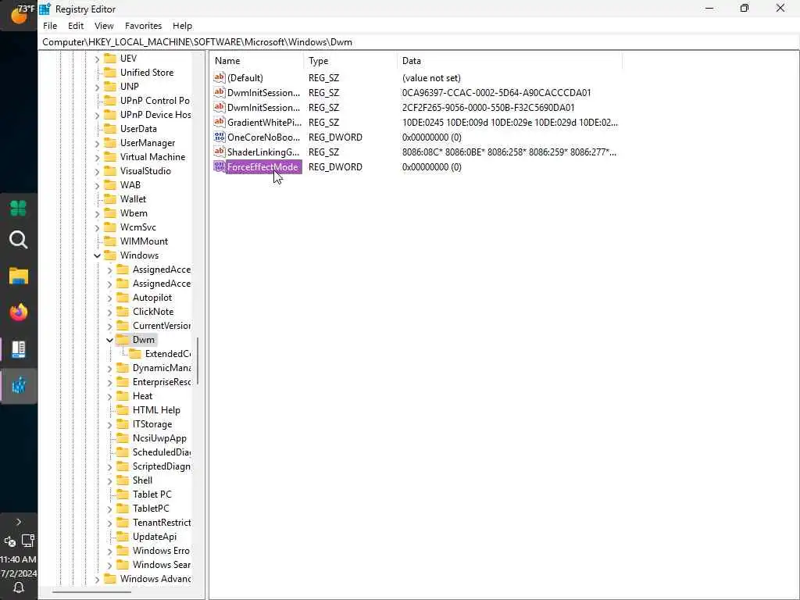Select the Wallet key

[133, 199]
